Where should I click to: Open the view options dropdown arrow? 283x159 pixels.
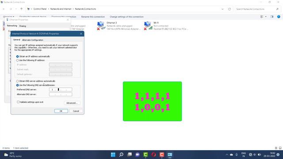tap(266, 17)
